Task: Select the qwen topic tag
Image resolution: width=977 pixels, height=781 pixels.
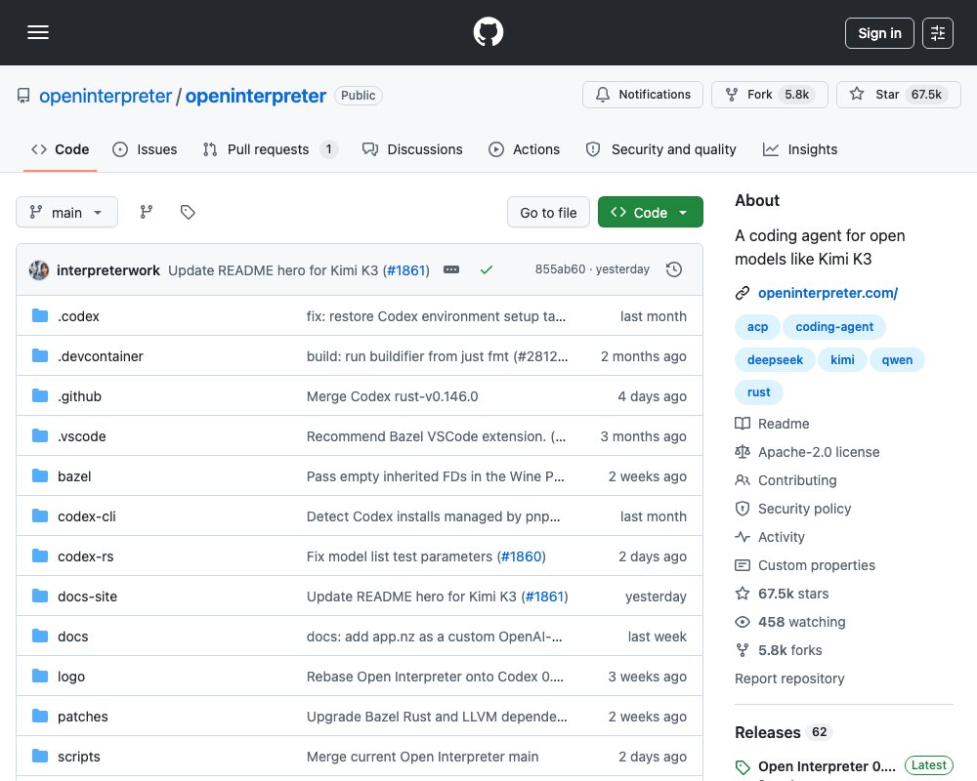Action: [x=897, y=360]
